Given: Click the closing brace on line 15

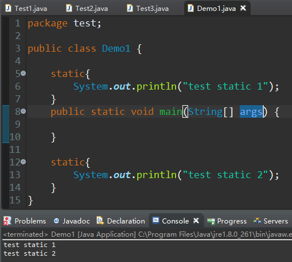Looking at the screenshot, I should [x=30, y=201].
